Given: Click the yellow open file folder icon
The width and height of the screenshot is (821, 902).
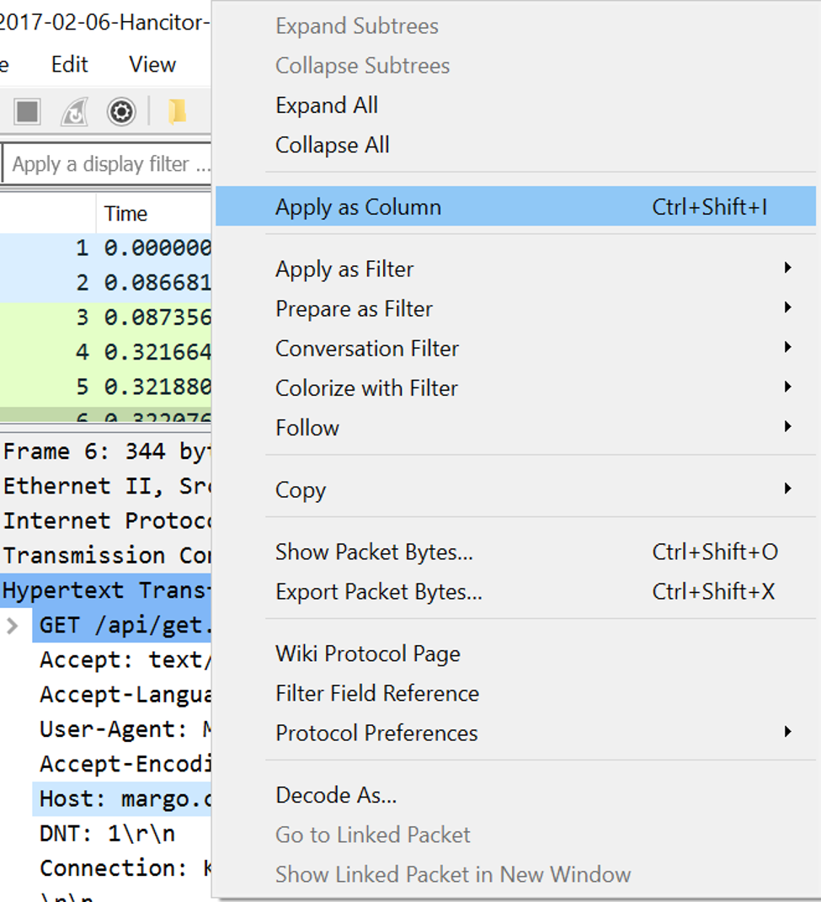Looking at the screenshot, I should point(178,111).
